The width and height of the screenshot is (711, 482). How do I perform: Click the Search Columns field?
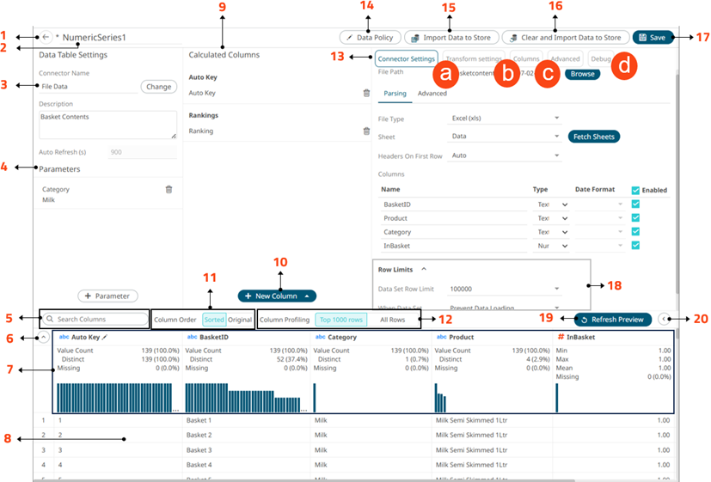click(x=95, y=319)
